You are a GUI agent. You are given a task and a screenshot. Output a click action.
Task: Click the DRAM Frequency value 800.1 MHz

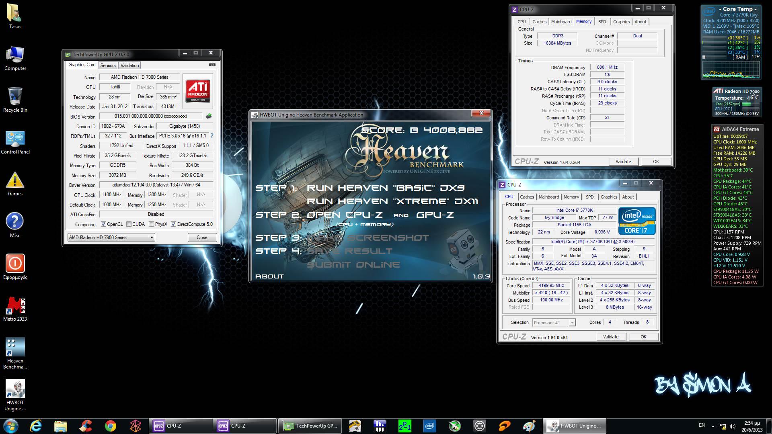pos(607,67)
